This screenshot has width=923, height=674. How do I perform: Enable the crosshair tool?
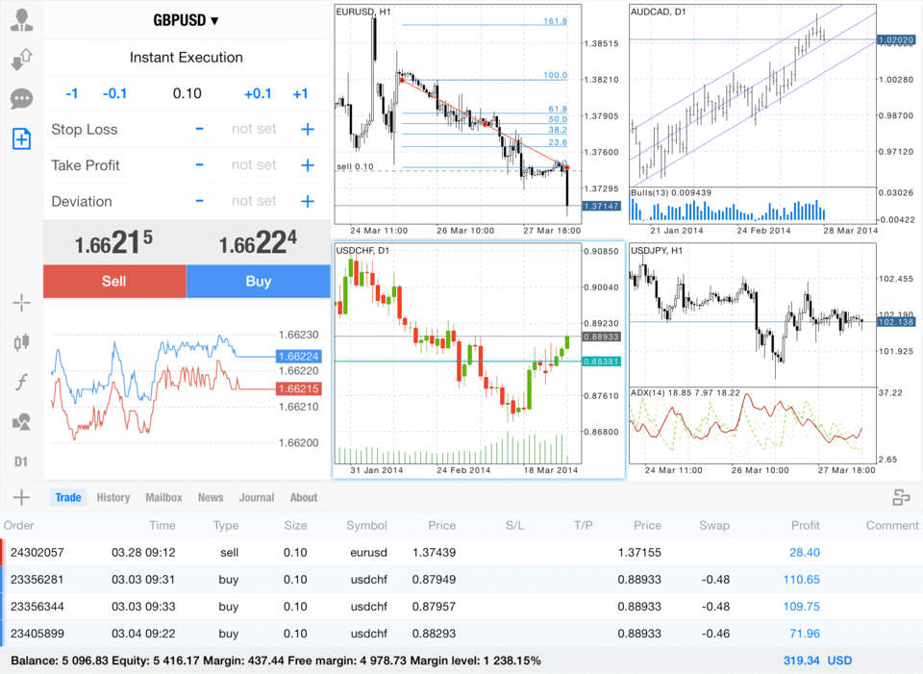(21, 304)
